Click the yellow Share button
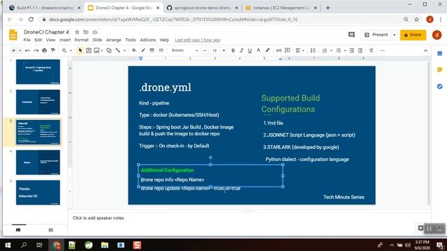The image size is (447, 251). click(413, 35)
